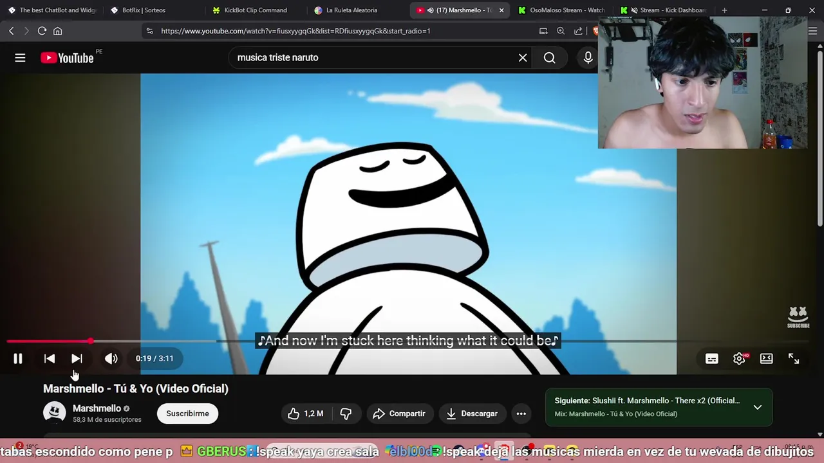Go to YouTube home via logo
Viewport: 824px width, 463px height.
(67, 58)
